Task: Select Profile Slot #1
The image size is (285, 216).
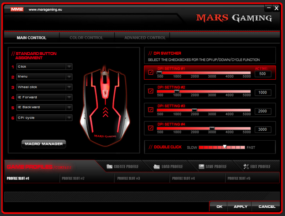Action: [32, 178]
